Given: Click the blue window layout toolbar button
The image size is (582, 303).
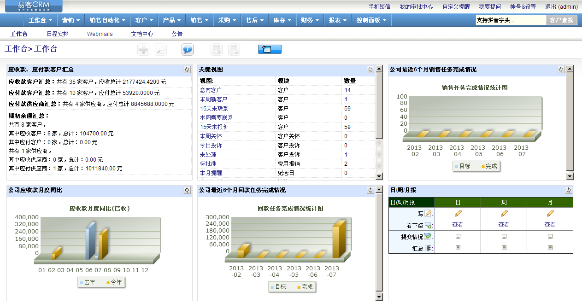Looking at the screenshot, I should coord(270,50).
